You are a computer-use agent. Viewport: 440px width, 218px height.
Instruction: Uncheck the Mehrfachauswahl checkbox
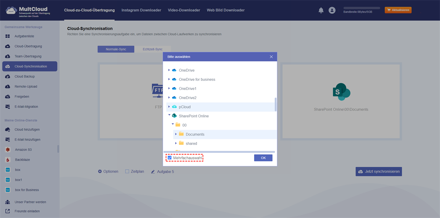click(x=170, y=158)
